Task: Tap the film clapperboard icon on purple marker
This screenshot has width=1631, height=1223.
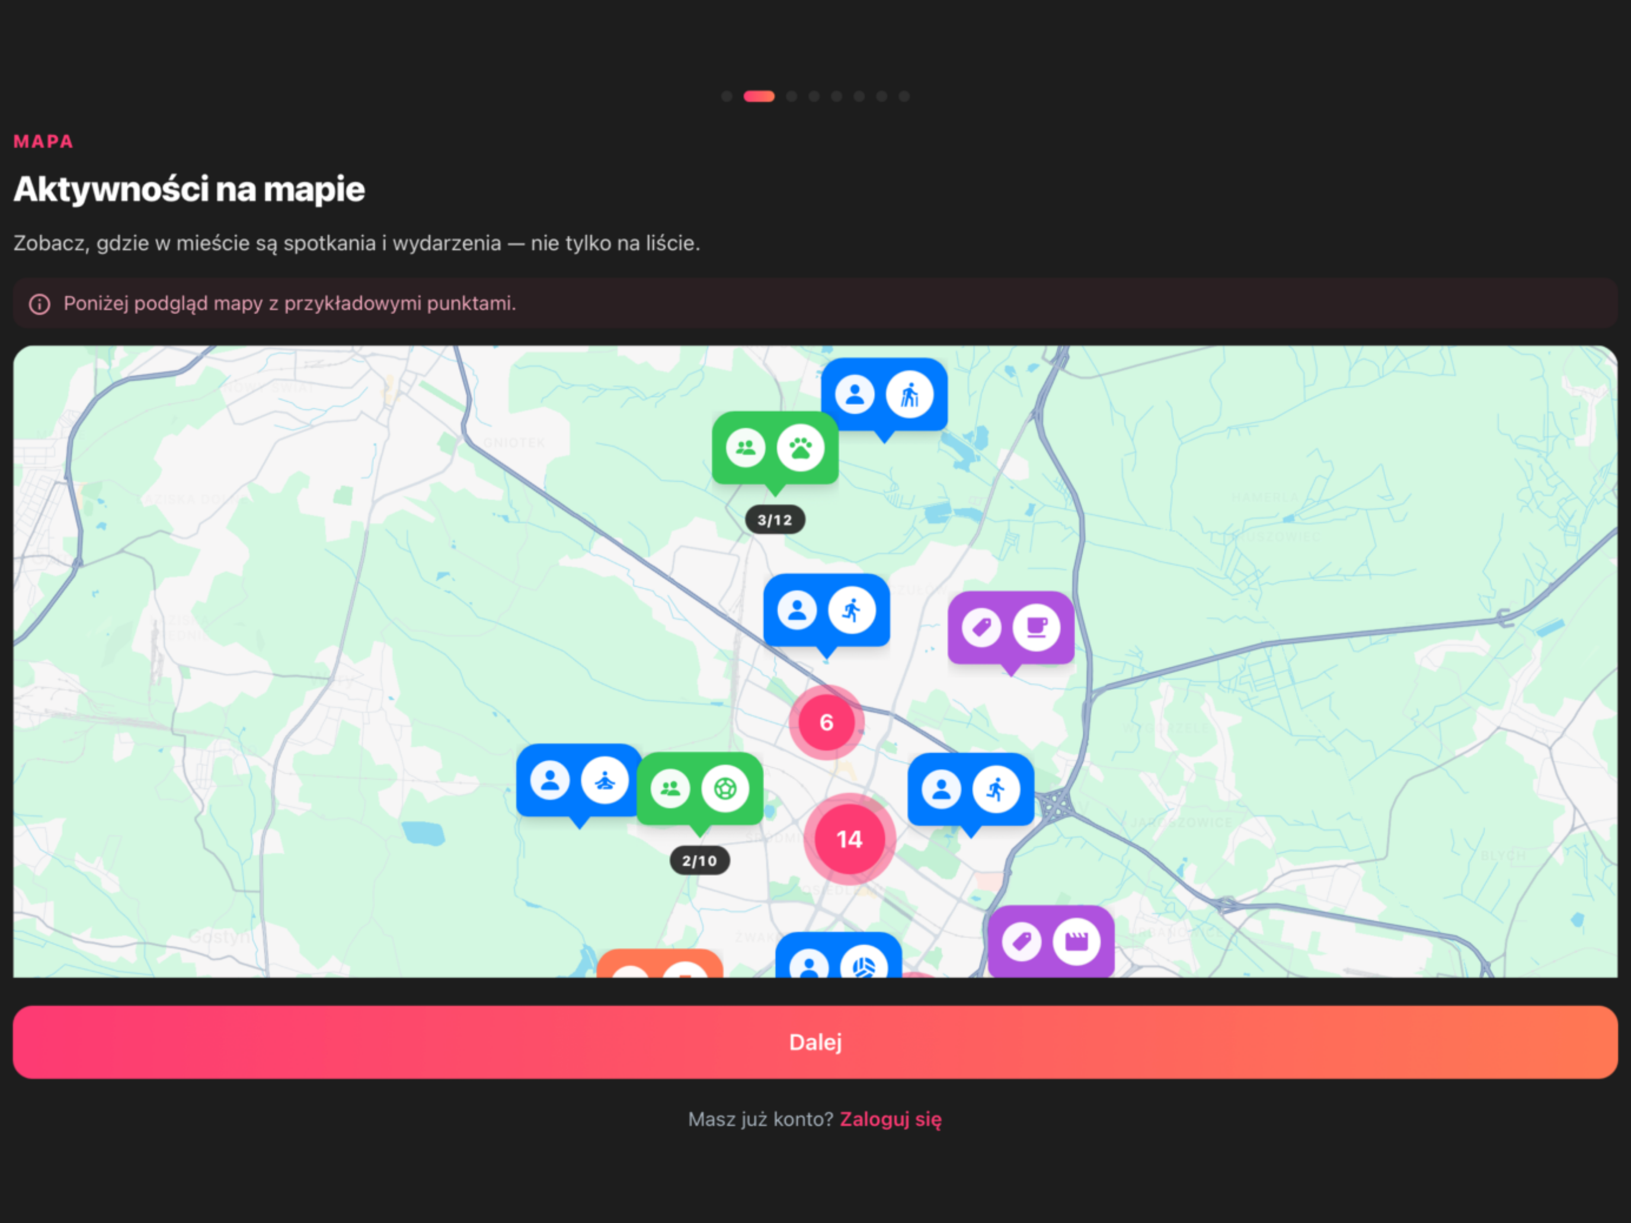Action: tap(1076, 942)
